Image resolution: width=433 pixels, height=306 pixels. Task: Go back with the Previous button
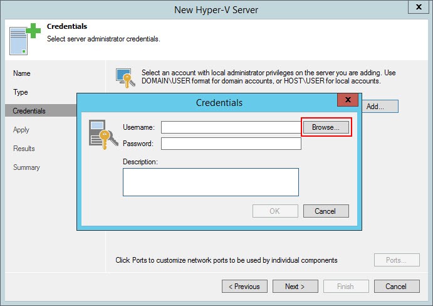coord(244,287)
